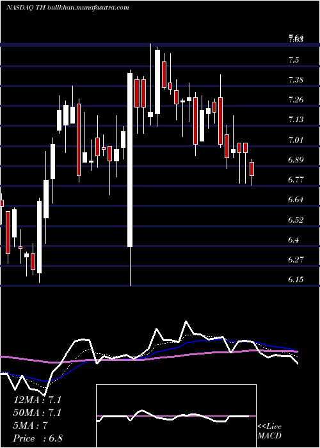Click the 6.64 price level label
320x448 pixels.
click(x=296, y=200)
